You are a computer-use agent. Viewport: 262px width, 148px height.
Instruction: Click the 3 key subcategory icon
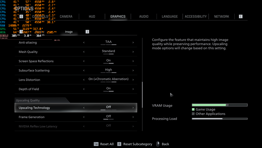(x=87, y=31)
